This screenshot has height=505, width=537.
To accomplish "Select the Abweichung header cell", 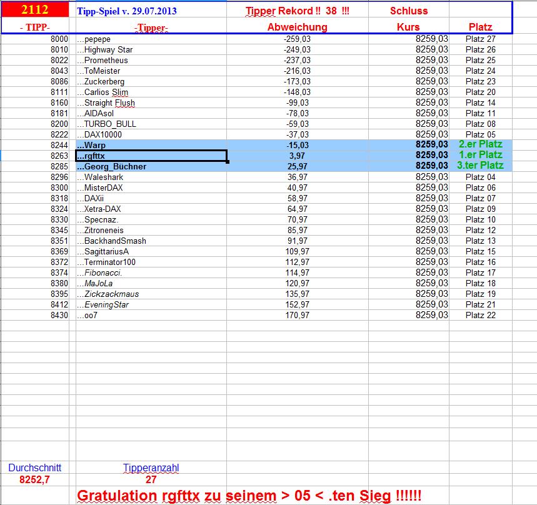I will 296,27.
